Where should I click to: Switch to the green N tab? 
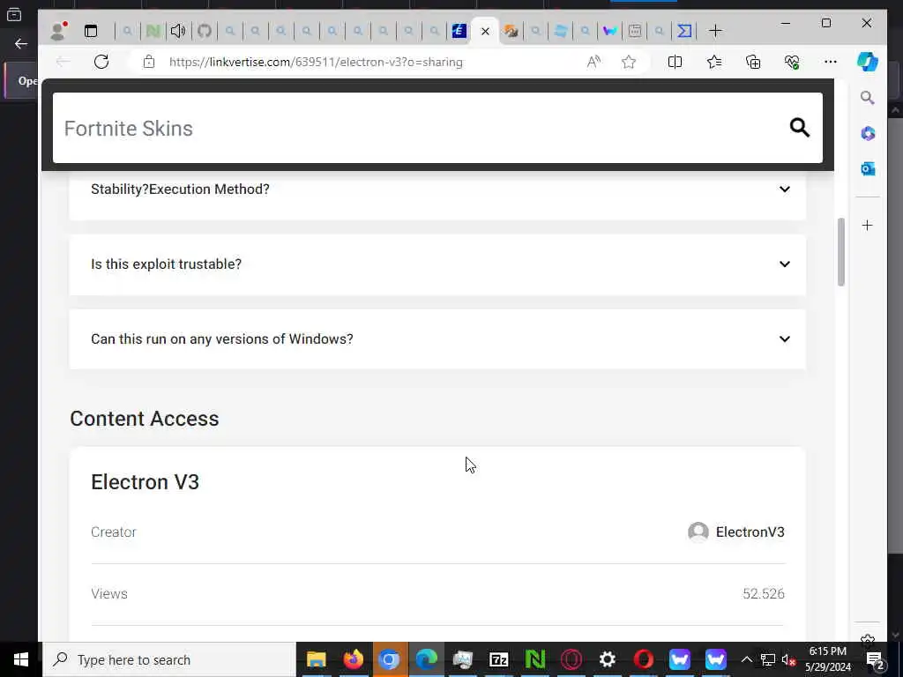153,31
